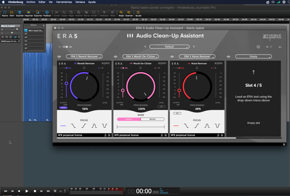Click the Dividir toolbar icon
The image size is (290, 196).
coord(94,12)
